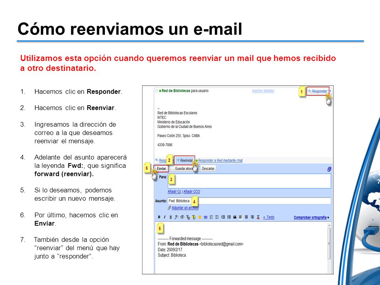This screenshot has height=285, width=380.
Task: Click the Para recipient field
Action: click(x=249, y=181)
